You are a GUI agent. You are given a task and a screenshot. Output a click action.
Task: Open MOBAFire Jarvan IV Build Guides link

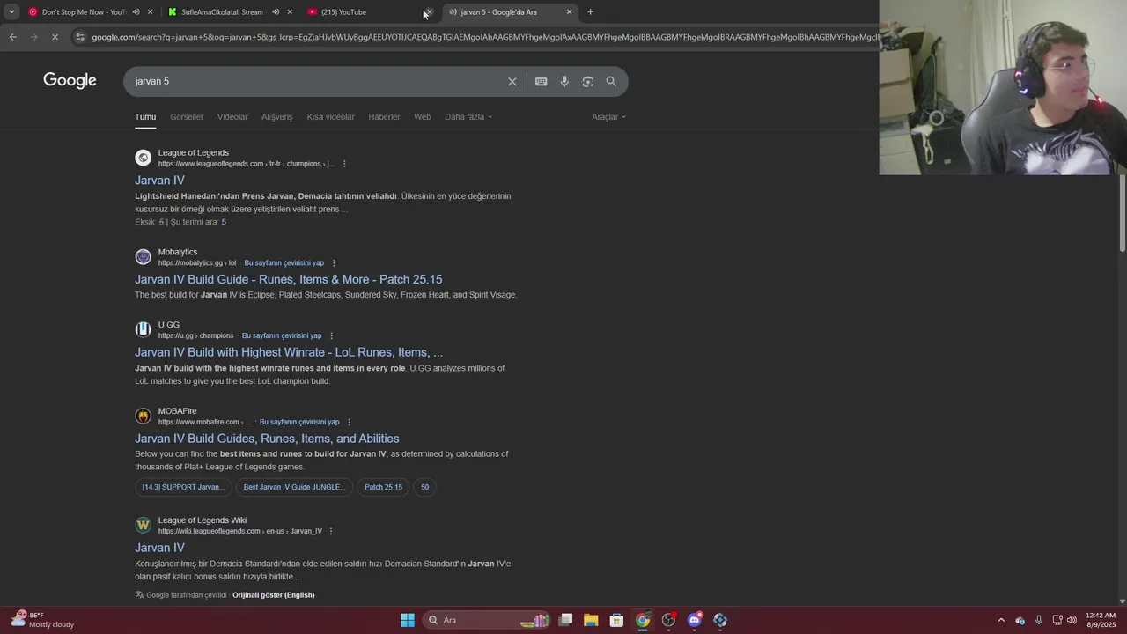[267, 439]
